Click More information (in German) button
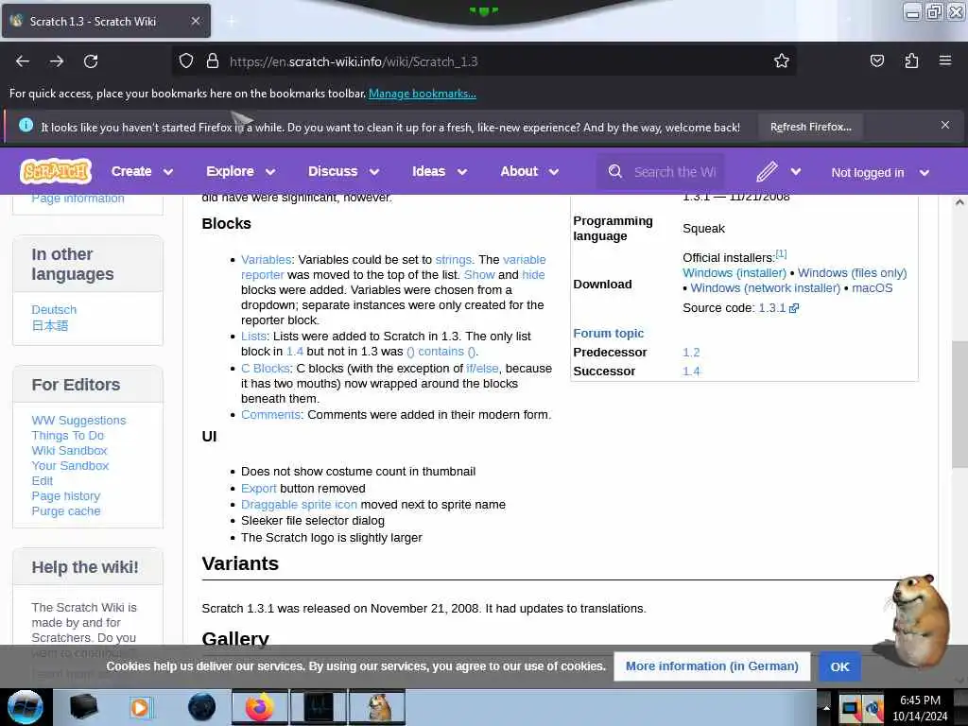 712,666
